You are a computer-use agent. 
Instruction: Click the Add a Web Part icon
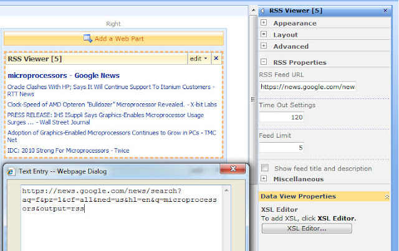point(87,39)
